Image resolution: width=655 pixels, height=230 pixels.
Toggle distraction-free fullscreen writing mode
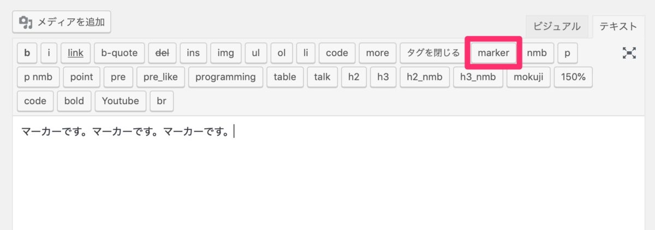629,53
